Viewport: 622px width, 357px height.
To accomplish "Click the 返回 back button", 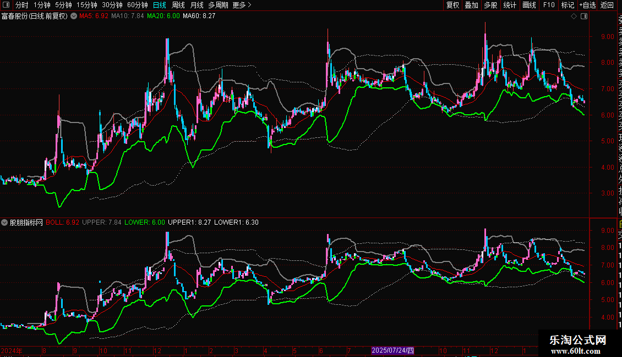I will [607, 5].
